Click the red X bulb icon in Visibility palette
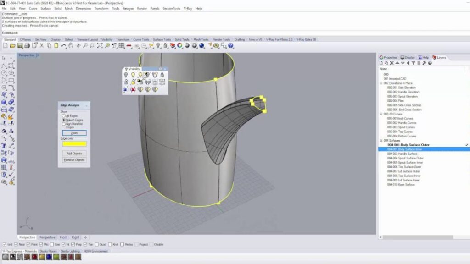 [133, 89]
